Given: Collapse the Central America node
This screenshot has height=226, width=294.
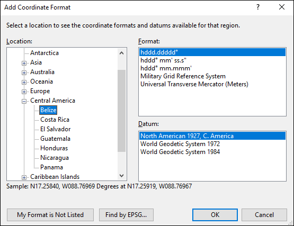Looking at the screenshot, I should pyautogui.click(x=24, y=102).
